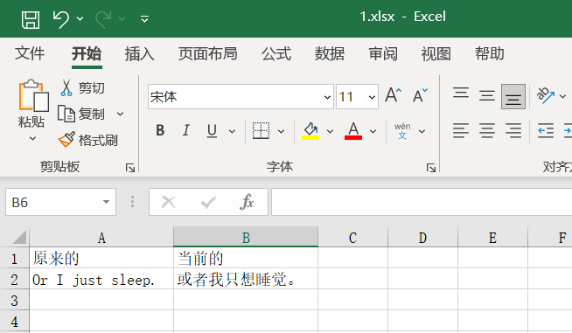Open the font size 11 dropdown

pos(372,97)
